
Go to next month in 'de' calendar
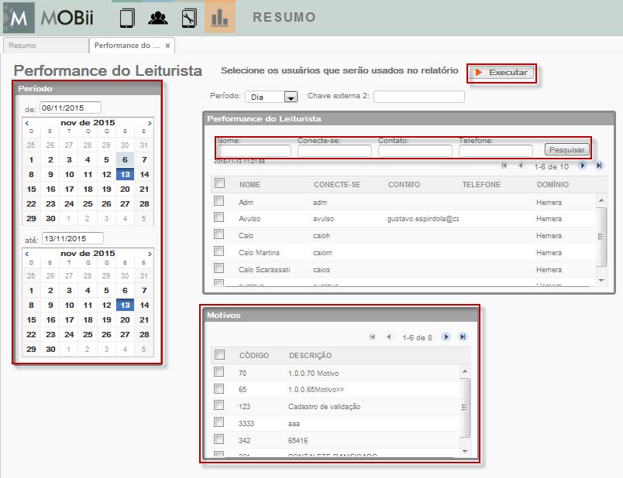150,123
